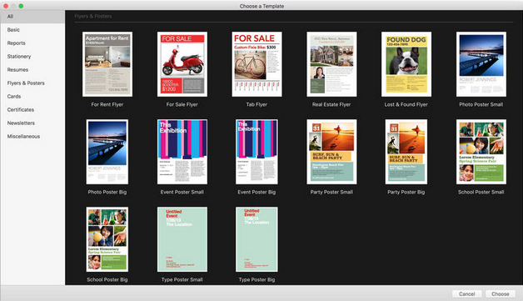
Task: Select the Event Poster Small thumbnail
Action: coord(182,152)
